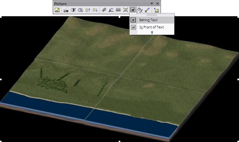Open Format Picture dialog icon
Image resolution: width=239 pixels, height=142 pixels.
140,10
